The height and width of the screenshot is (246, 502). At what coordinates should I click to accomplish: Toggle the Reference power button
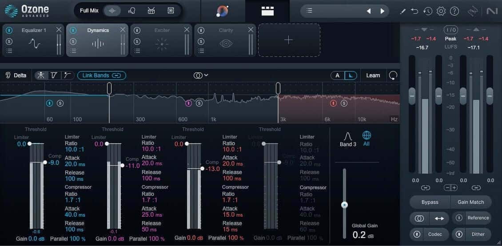tap(459, 218)
